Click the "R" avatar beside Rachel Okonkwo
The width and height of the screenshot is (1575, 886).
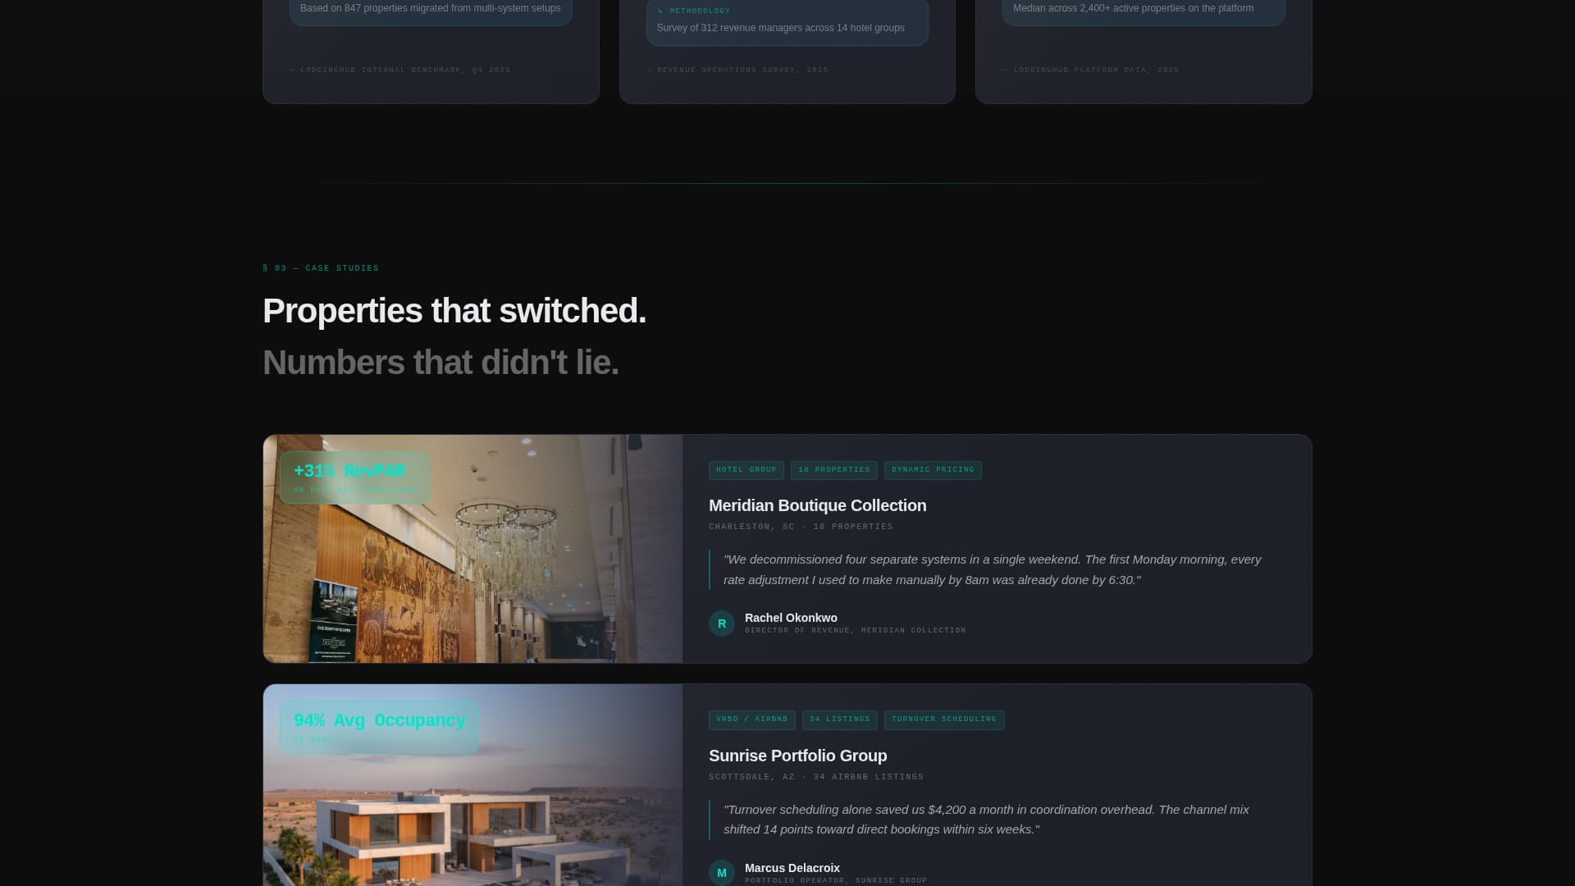click(722, 623)
